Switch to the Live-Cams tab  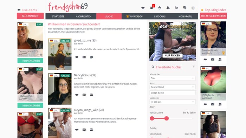point(160,16)
